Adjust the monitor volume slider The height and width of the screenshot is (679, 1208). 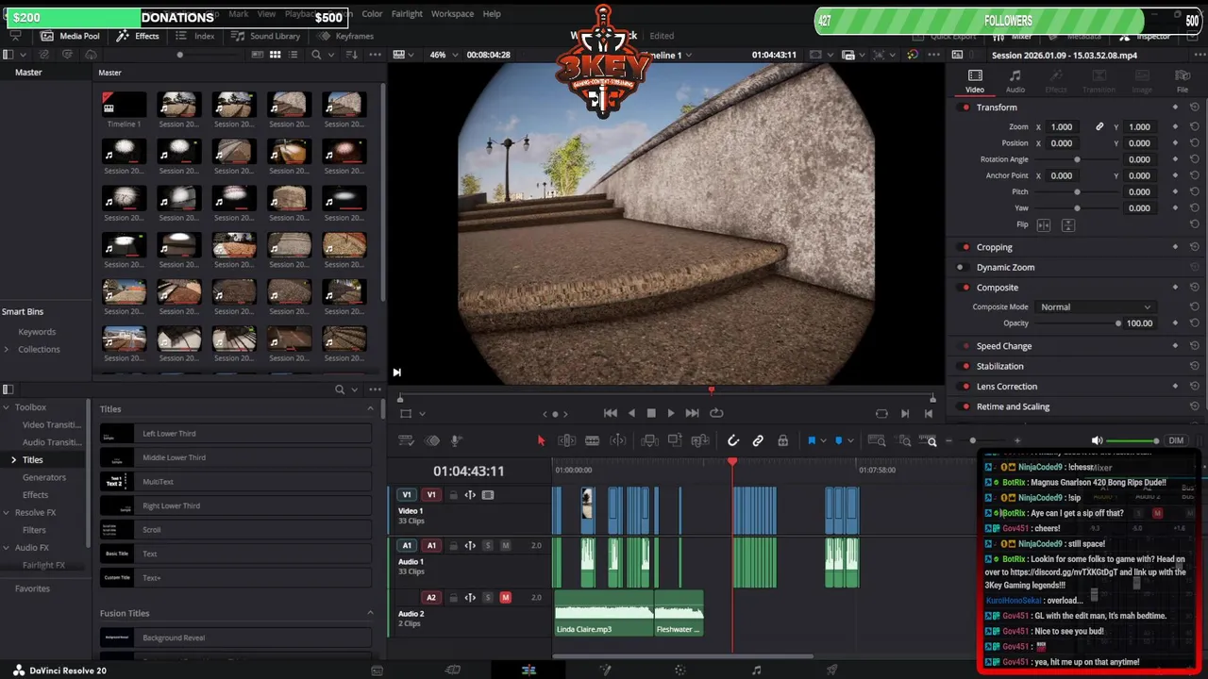coord(1132,440)
